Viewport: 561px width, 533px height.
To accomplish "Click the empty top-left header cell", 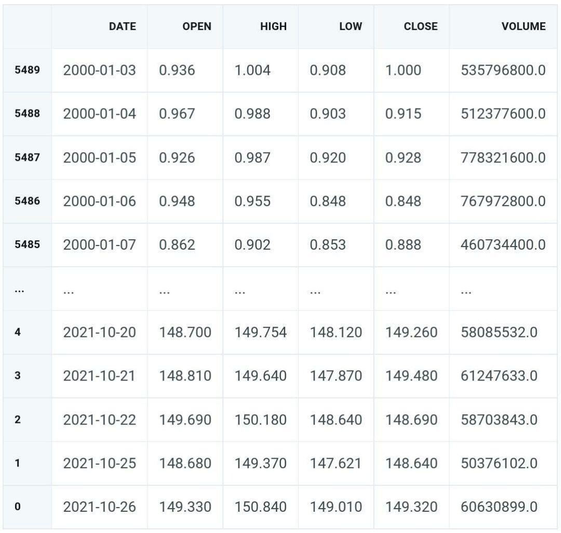I will [27, 26].
